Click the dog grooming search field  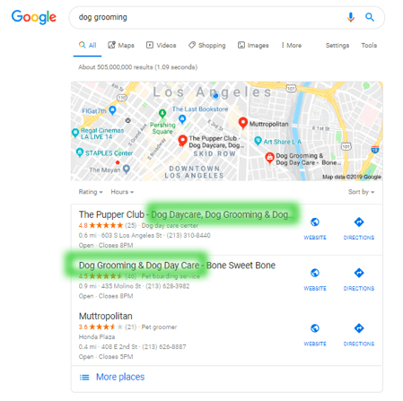[x=206, y=17]
